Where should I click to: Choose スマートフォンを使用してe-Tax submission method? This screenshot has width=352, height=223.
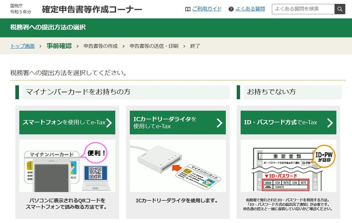tap(67, 122)
